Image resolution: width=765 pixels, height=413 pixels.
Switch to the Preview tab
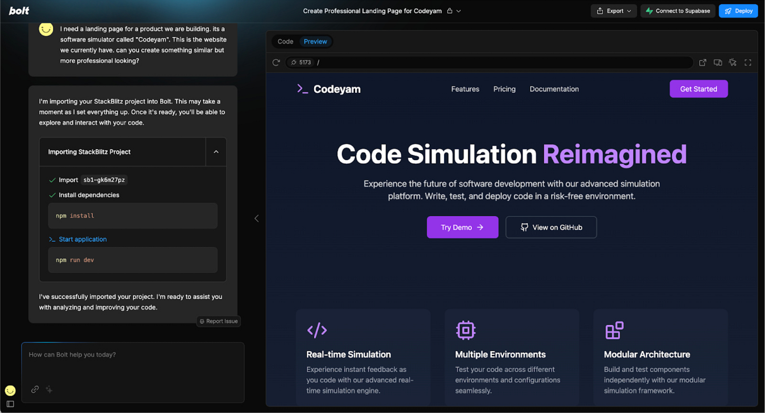pyautogui.click(x=315, y=41)
